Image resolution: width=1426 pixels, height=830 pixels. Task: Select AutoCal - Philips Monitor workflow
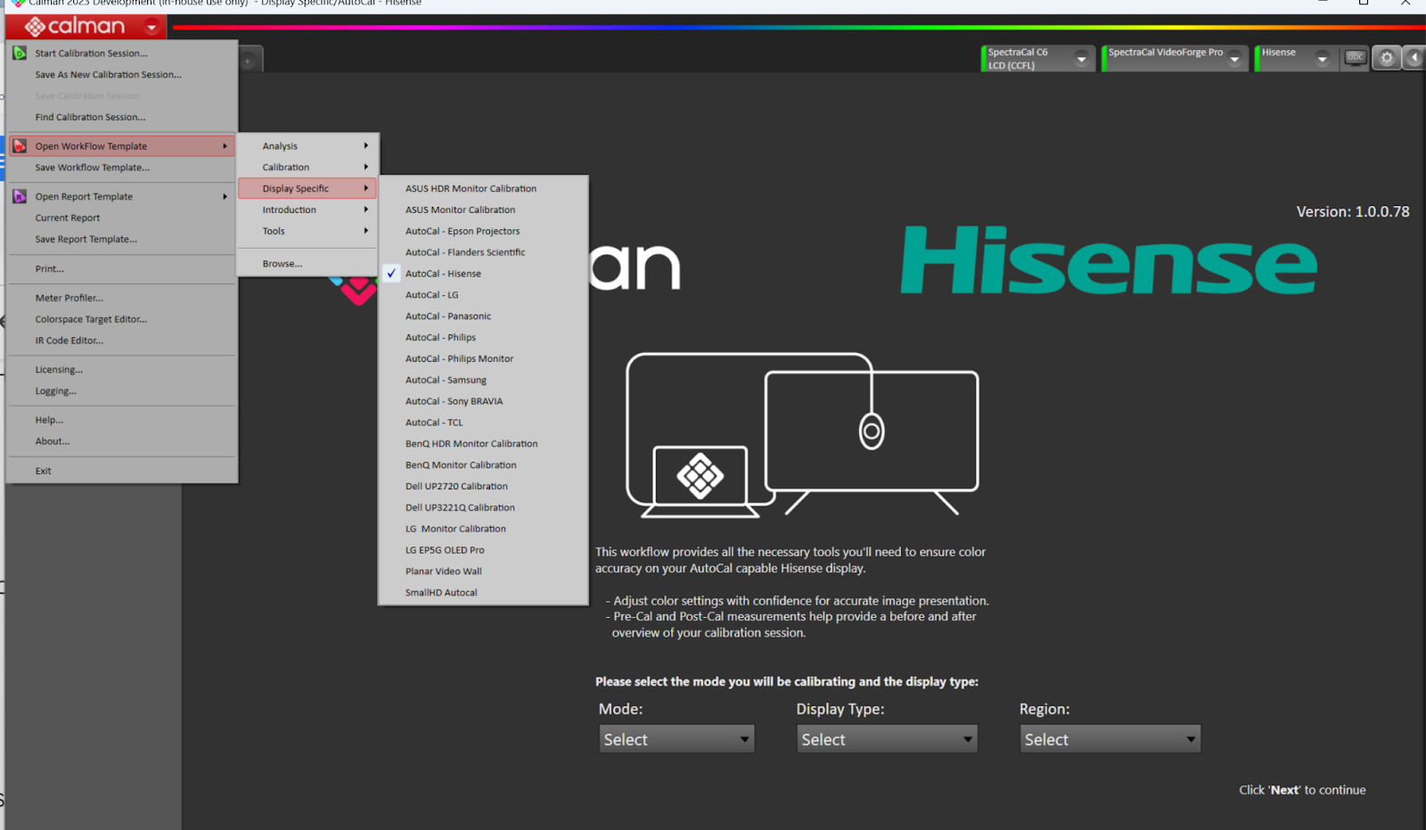click(x=483, y=359)
